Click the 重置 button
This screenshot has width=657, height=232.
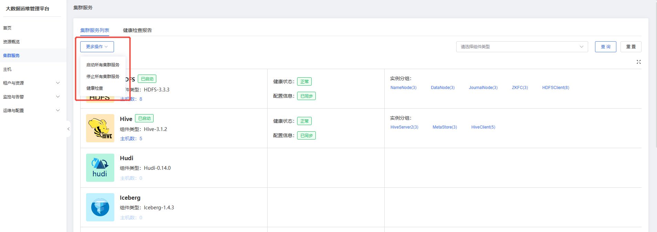pos(630,47)
